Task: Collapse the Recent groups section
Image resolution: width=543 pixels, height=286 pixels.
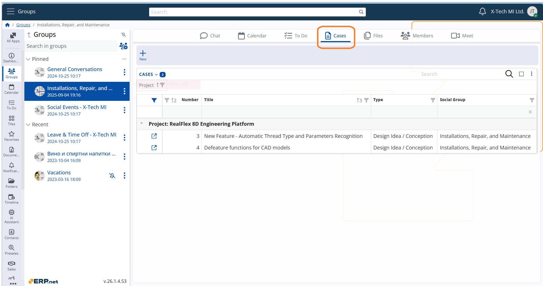Action: 28,125
